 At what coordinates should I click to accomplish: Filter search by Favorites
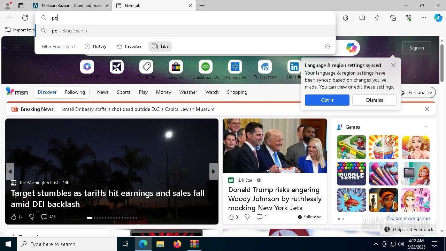click(x=129, y=46)
